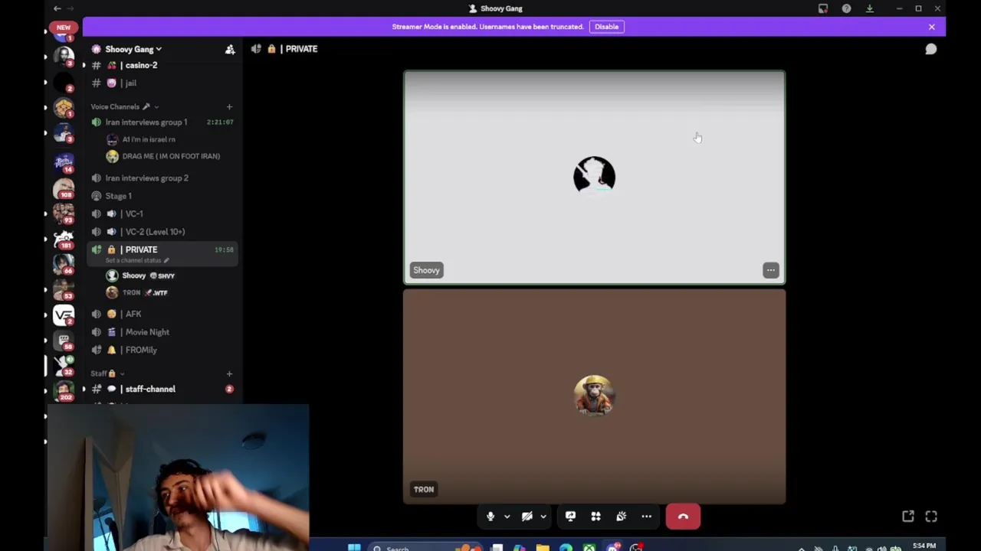The width and height of the screenshot is (981, 551).
Task: Open server with 181 notifications badge
Action: (64, 239)
